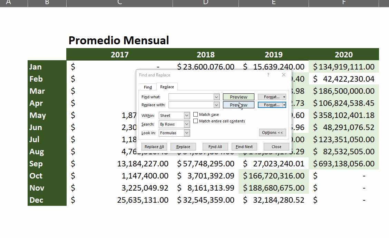Click the Replace All button
The height and width of the screenshot is (238, 389).
point(154,147)
